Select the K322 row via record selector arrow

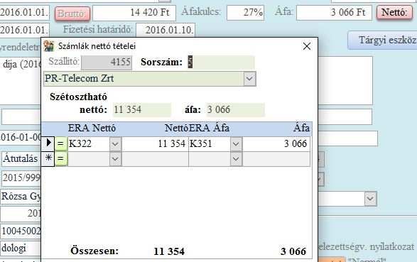coord(48,143)
